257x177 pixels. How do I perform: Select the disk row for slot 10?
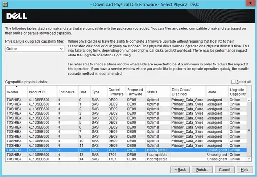coord(126,141)
